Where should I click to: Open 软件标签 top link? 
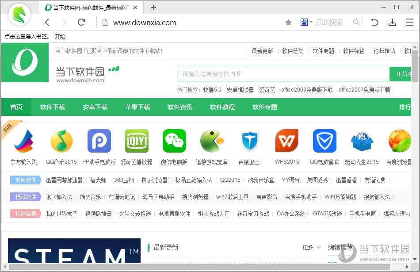point(354,51)
